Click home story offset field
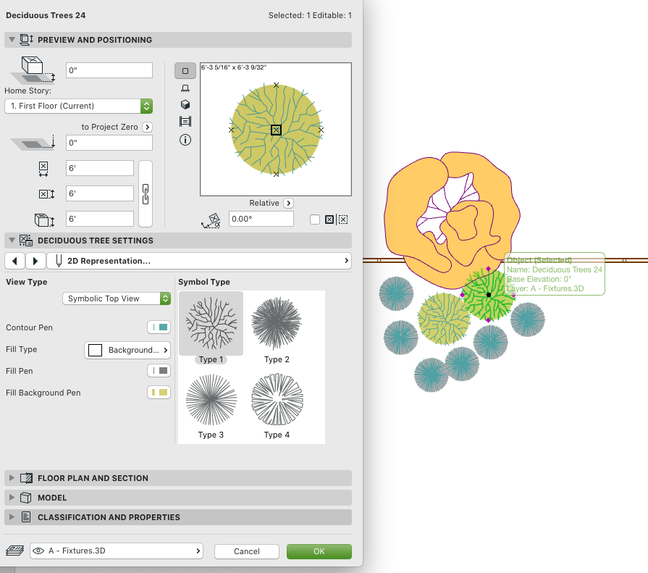Viewport: 648px width, 573px height. coord(109,70)
